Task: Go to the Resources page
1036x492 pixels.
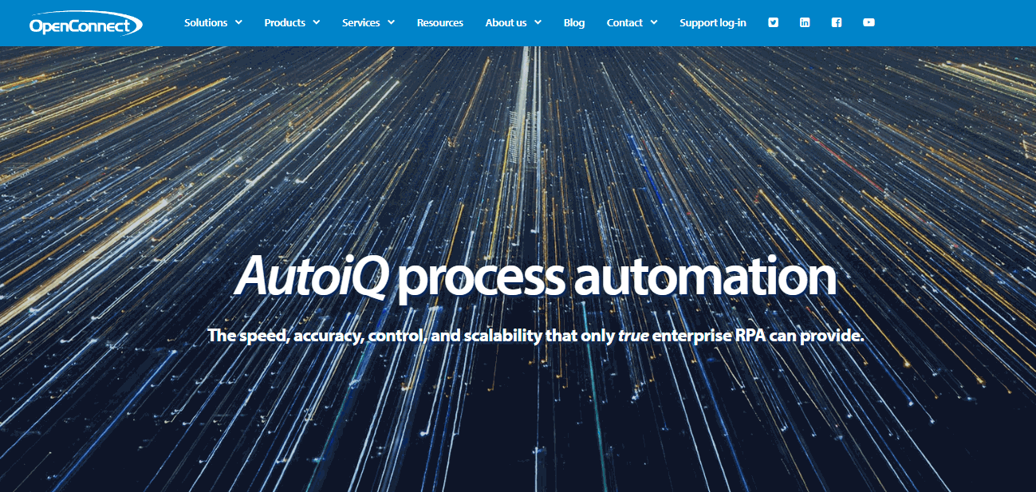Action: click(440, 22)
